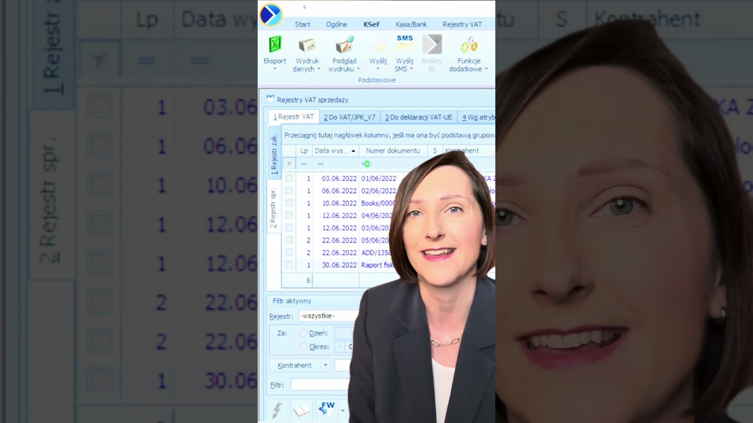Image resolution: width=753 pixels, height=423 pixels.
Task: Select the 4 Wg atryb tab
Action: [477, 117]
